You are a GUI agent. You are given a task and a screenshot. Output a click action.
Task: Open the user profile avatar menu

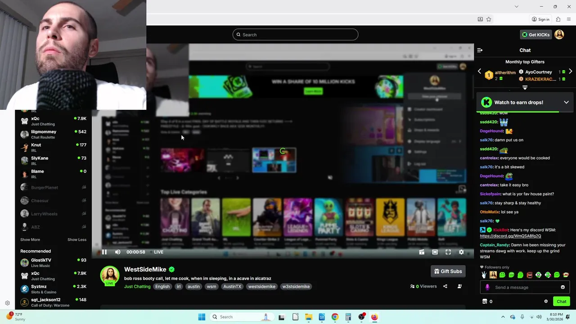coord(559,35)
